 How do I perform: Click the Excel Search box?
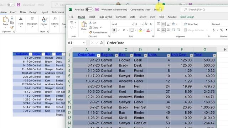coord(204,10)
